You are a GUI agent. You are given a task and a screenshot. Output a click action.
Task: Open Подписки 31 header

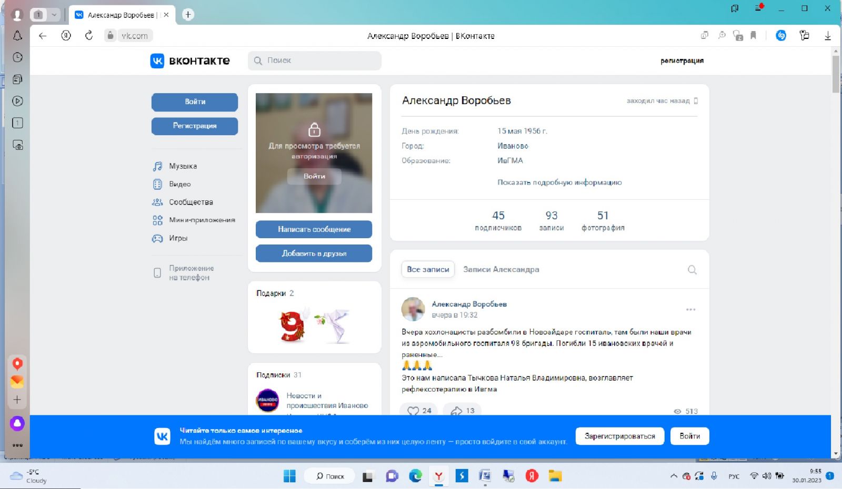coord(279,375)
